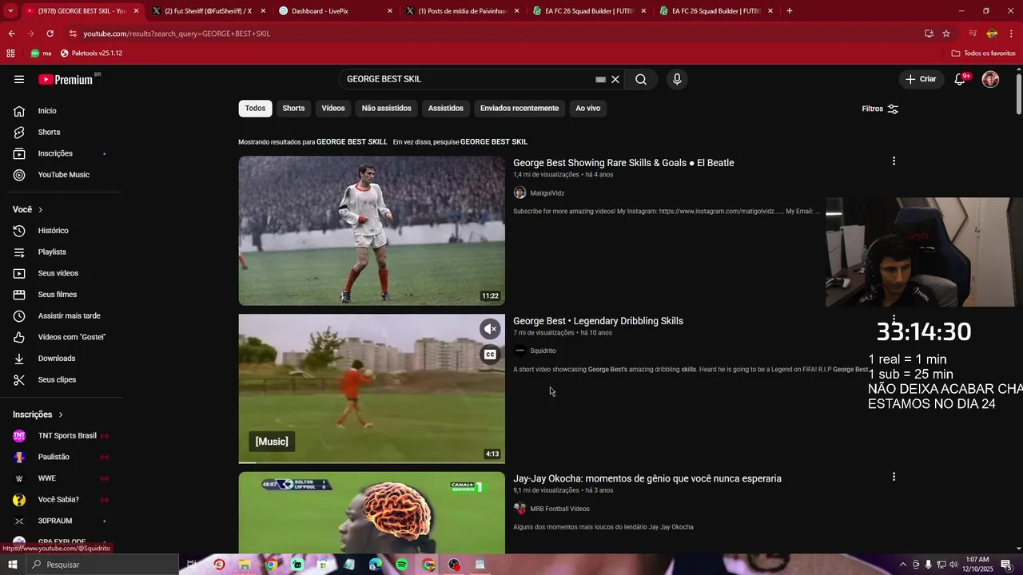Open Chrome three-dot menu

pos(1012,34)
